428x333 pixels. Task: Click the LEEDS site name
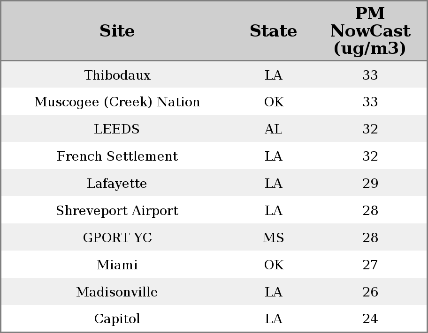(117, 129)
